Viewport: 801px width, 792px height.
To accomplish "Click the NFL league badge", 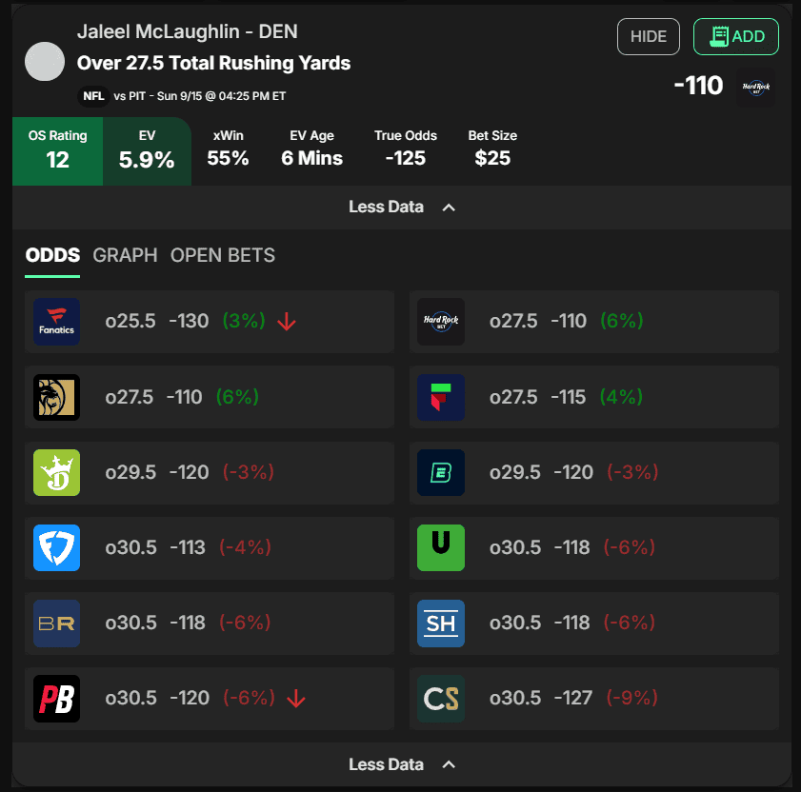I will click(x=92, y=96).
